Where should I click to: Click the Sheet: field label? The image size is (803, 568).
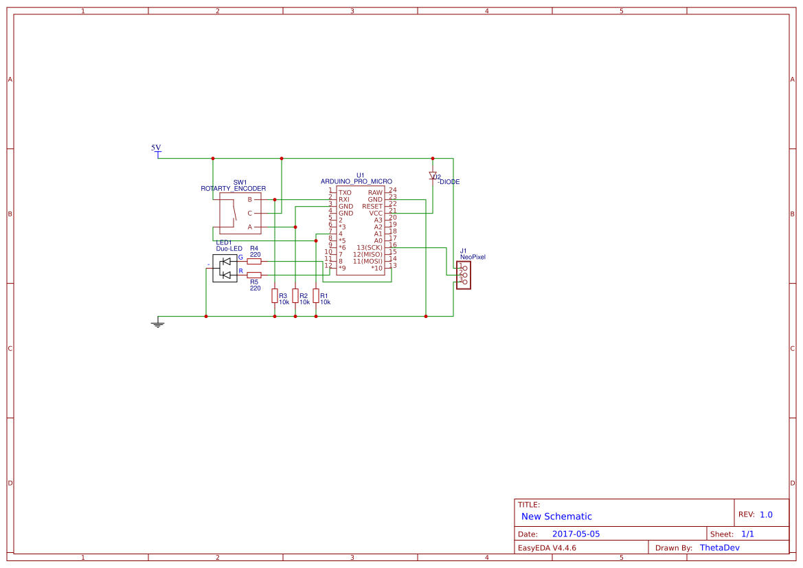point(722,534)
